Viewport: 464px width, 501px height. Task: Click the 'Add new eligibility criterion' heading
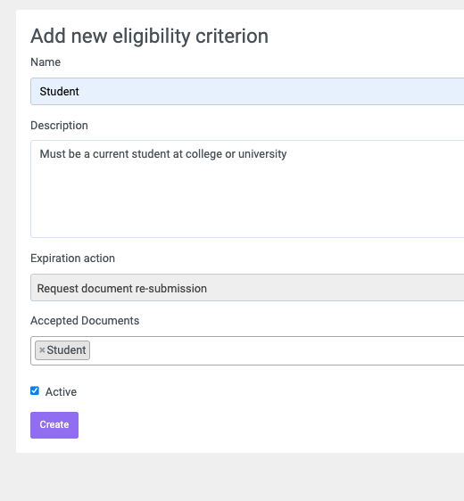(149, 36)
